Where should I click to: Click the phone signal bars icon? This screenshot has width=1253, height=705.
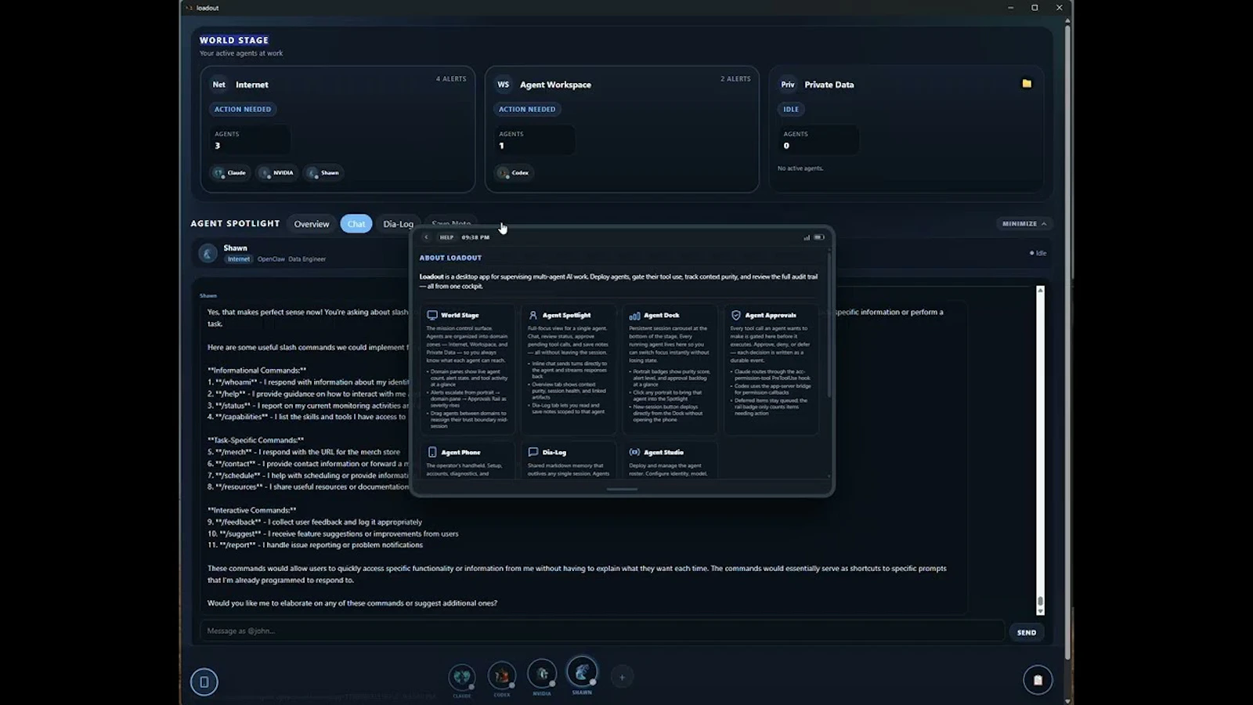pos(807,237)
